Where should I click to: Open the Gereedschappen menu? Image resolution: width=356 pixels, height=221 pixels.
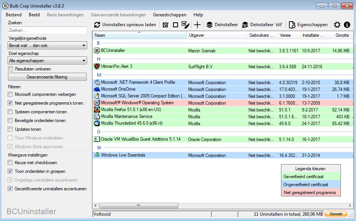pos(170,15)
